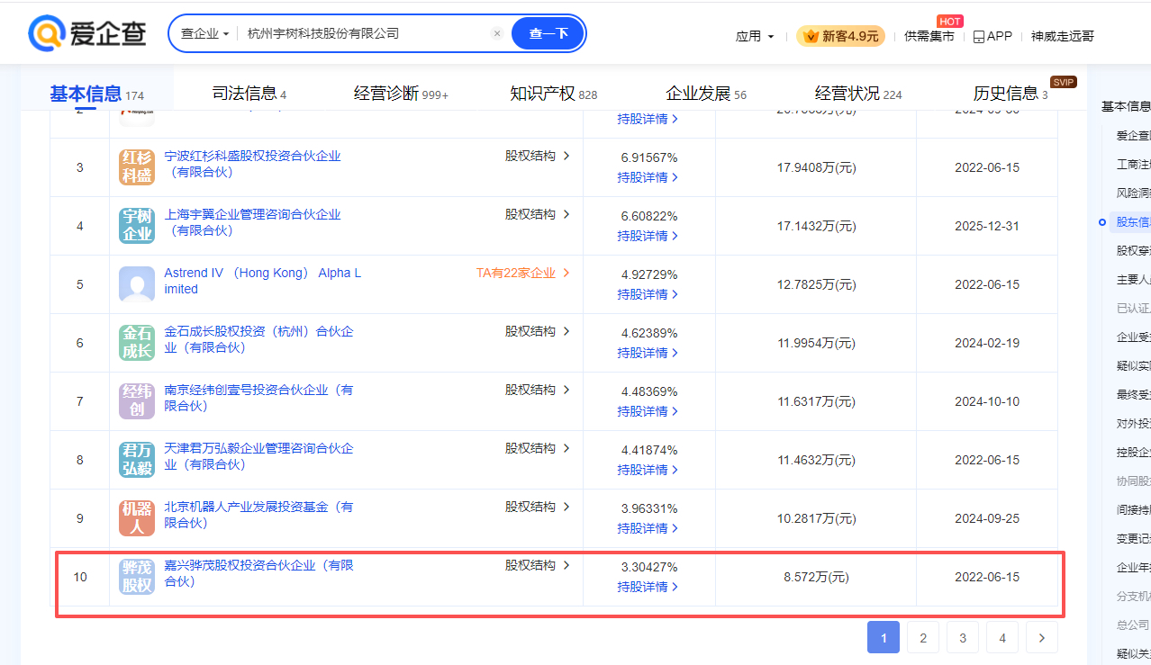The height and width of the screenshot is (665, 1151).
Task: Open 北京机器人产业发展投资基金 link
Action: click(x=258, y=515)
